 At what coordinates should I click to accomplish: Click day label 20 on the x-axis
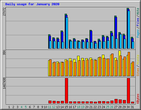tap(87, 107)
